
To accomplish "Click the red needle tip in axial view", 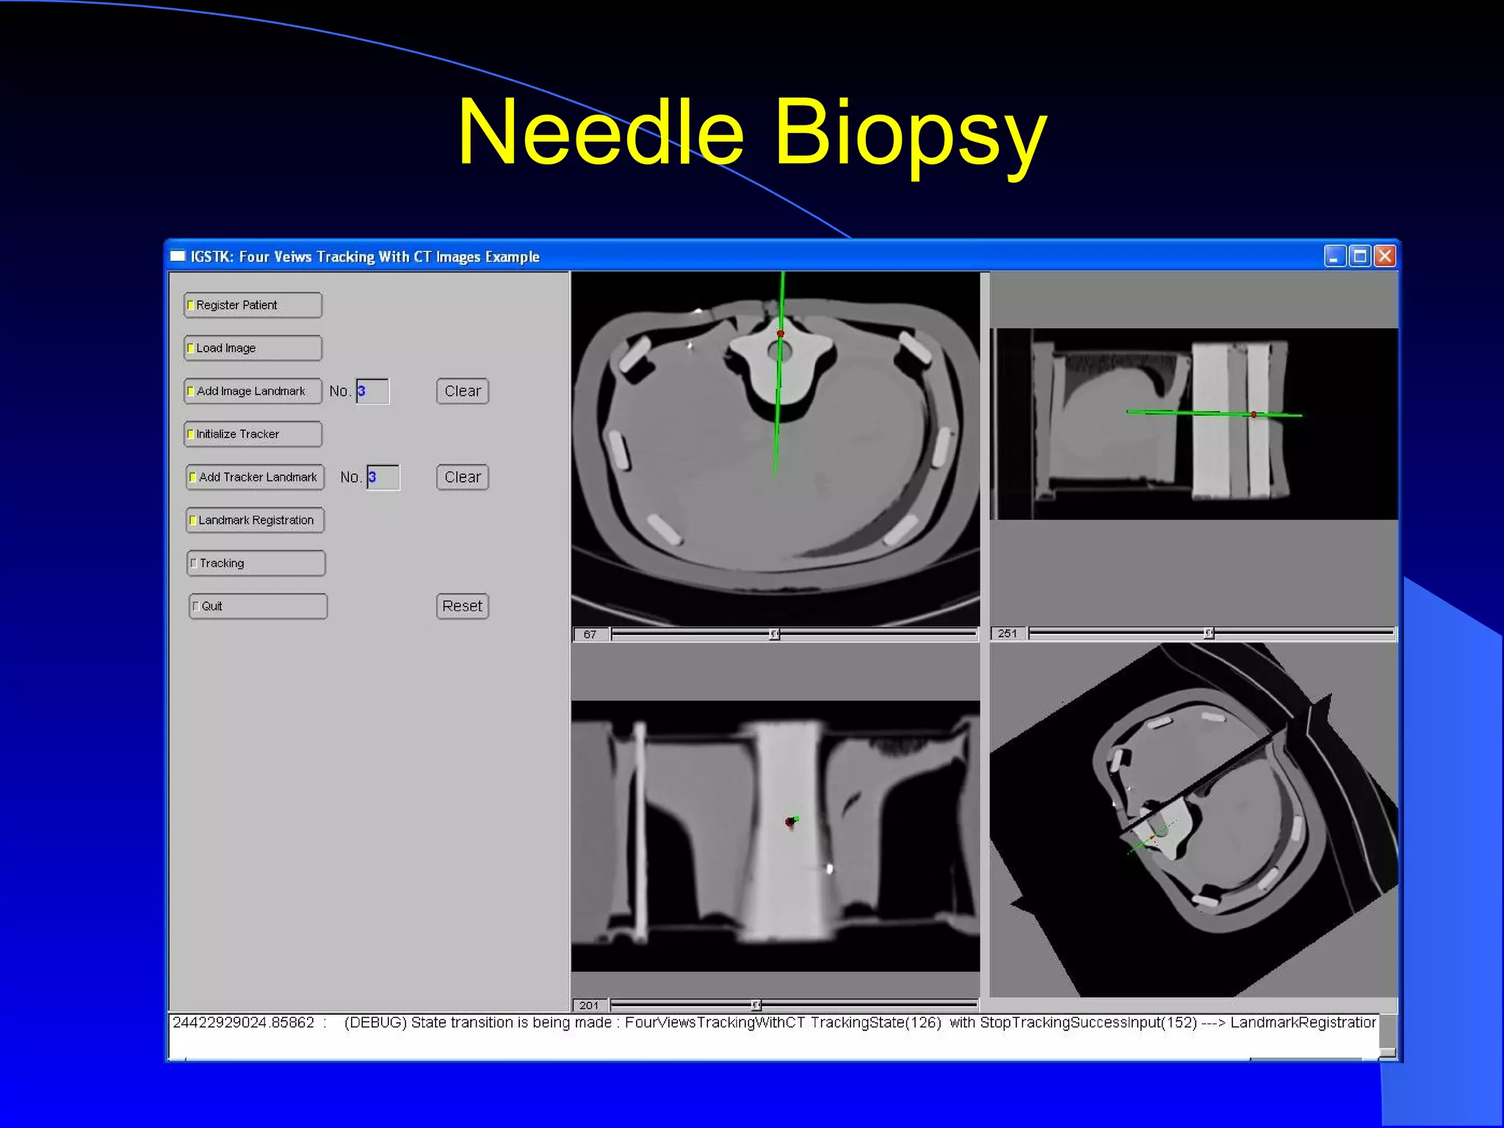I will (781, 334).
